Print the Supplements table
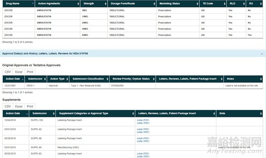 pyautogui.click(x=30, y=107)
